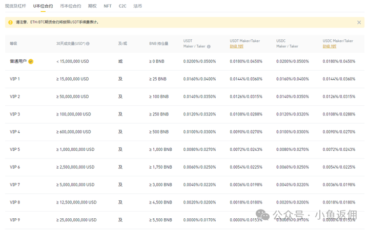Screen dimensions: 369x230
Task: Click the ≥ 12,500,000,000 USD volume cell
Action: pos(76,202)
